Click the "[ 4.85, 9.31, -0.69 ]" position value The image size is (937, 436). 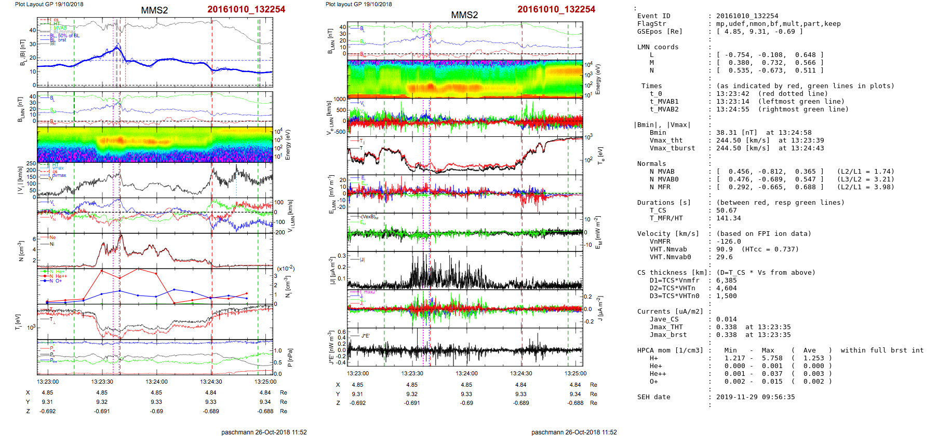[759, 32]
